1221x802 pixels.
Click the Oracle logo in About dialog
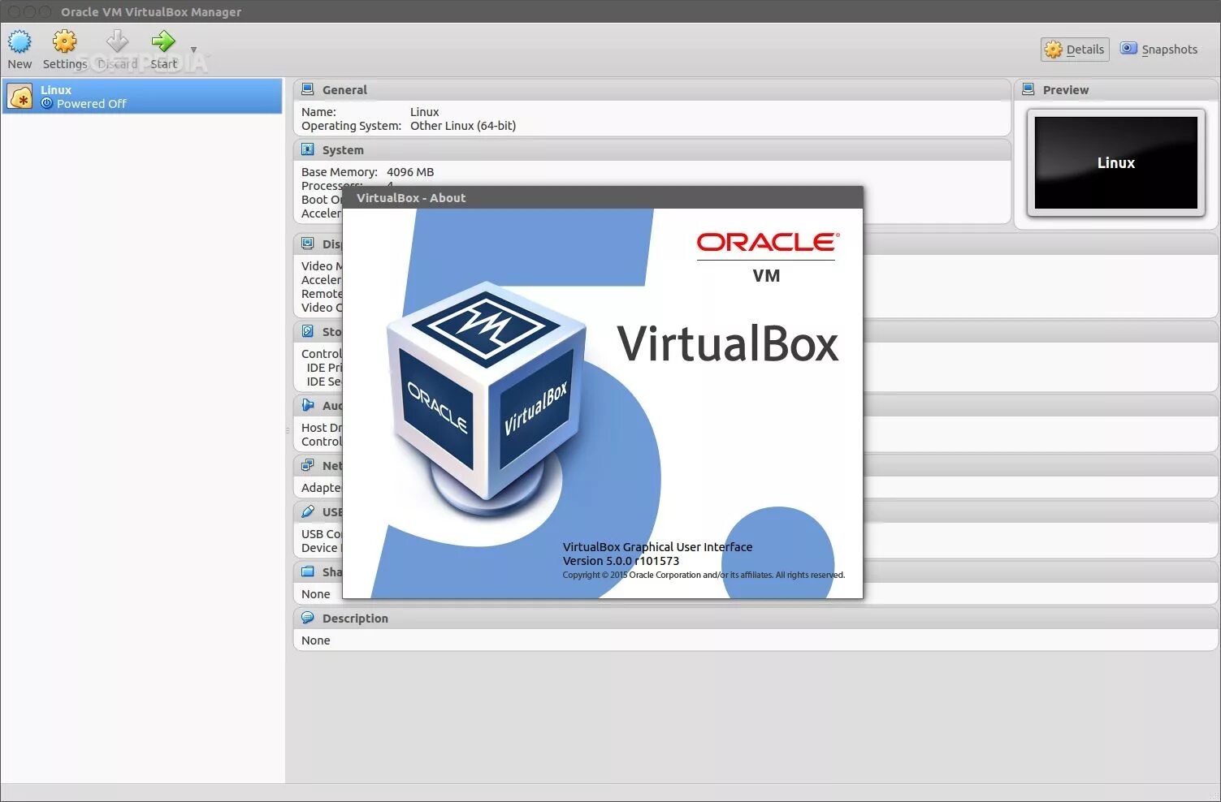coord(767,242)
